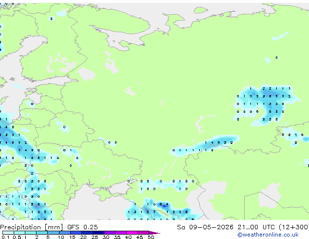The image size is (309, 239).
Task: Click the forecast date 'Sa 09-05-2026'
Action: tap(205, 227)
